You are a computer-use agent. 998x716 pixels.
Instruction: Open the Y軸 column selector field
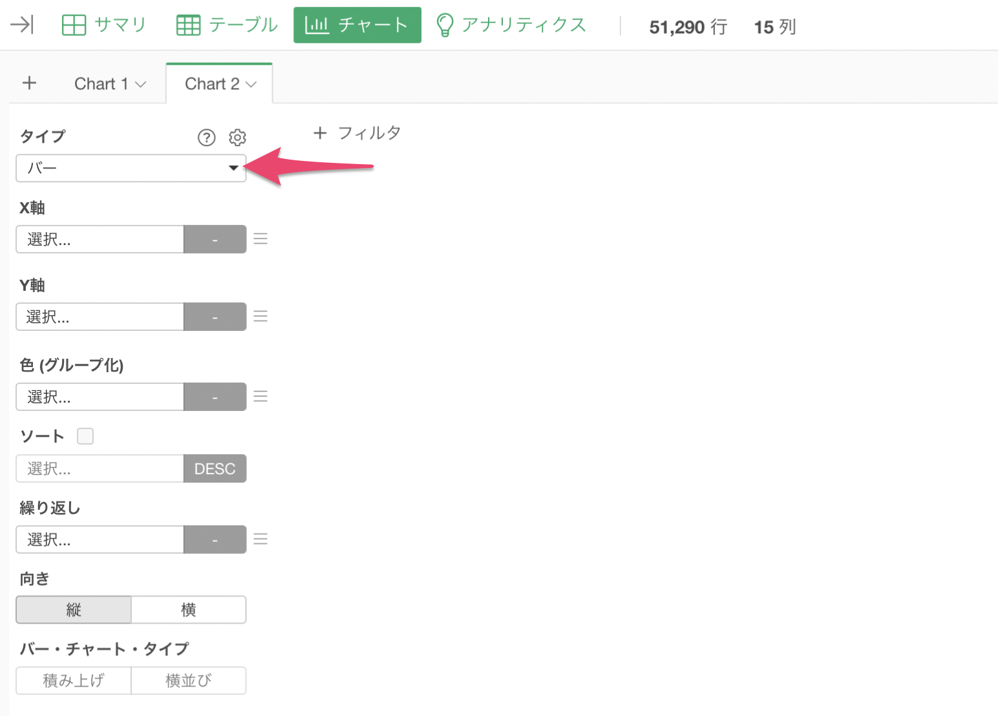pyautogui.click(x=100, y=317)
